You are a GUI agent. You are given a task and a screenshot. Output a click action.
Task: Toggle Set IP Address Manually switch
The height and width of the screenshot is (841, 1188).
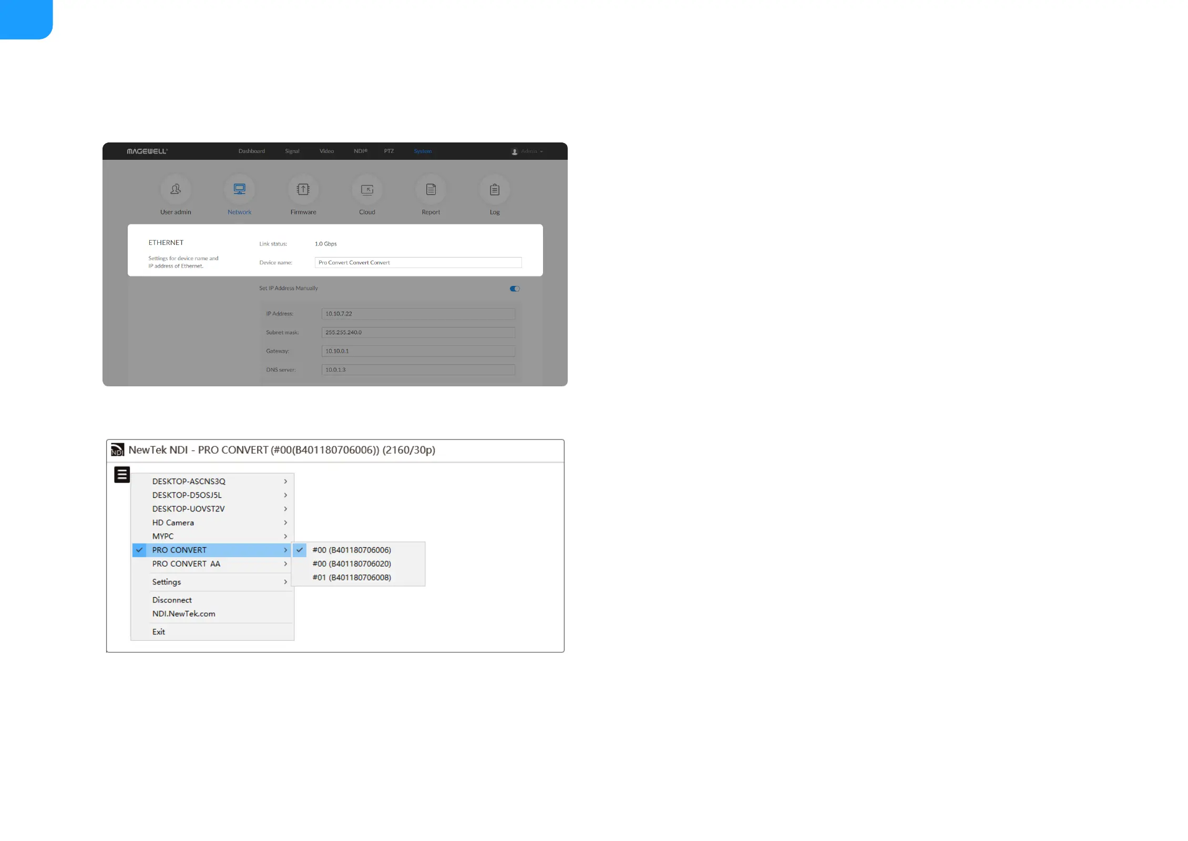tap(515, 289)
